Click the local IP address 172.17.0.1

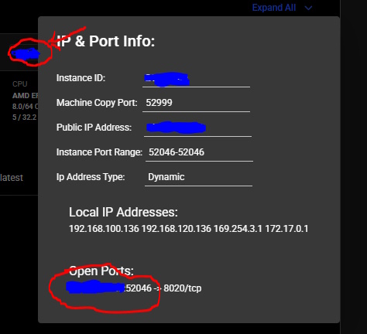[286, 229]
